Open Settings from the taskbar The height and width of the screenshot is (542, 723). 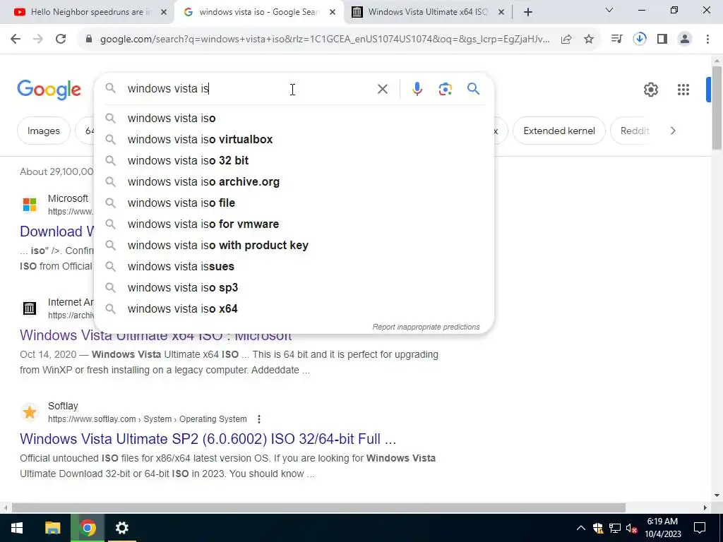pos(121,528)
